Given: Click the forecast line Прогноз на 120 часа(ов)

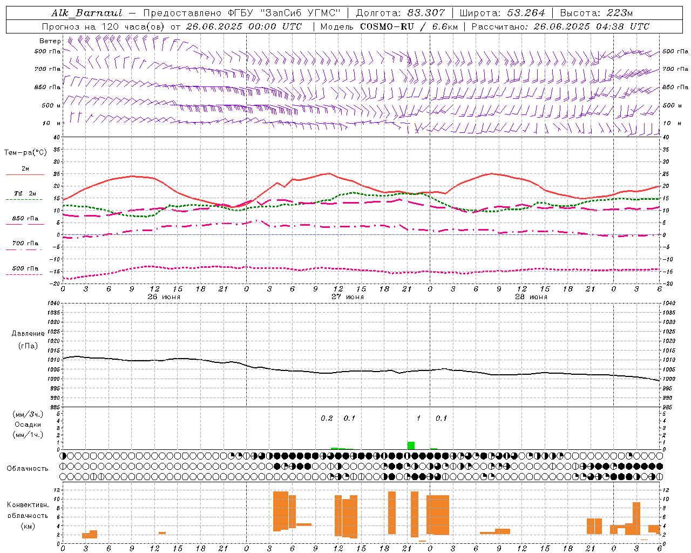Looking at the screenshot, I should tap(104, 26).
